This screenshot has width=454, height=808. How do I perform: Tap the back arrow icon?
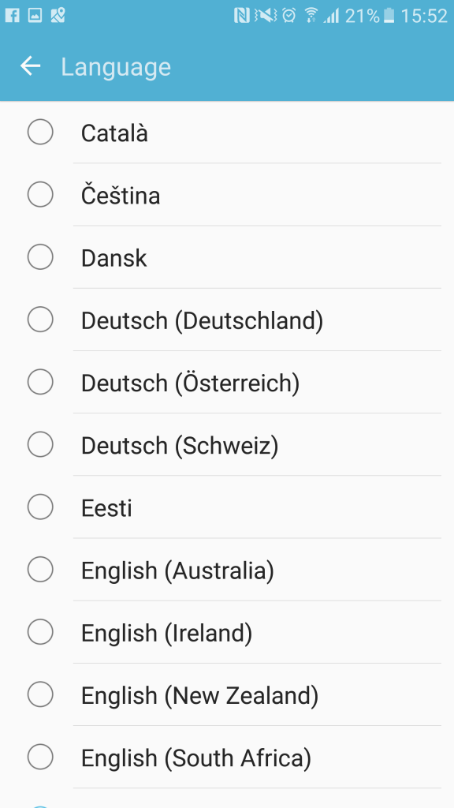click(30, 66)
